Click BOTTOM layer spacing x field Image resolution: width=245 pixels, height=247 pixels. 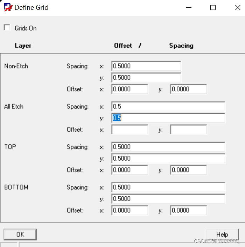[168, 187]
